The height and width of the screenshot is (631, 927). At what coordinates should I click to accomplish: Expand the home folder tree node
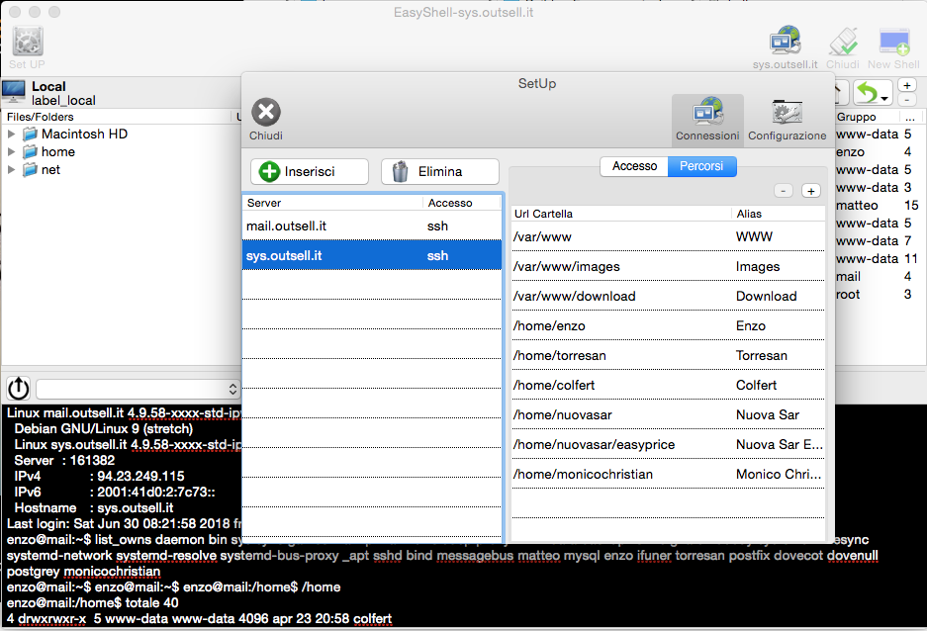click(11, 152)
